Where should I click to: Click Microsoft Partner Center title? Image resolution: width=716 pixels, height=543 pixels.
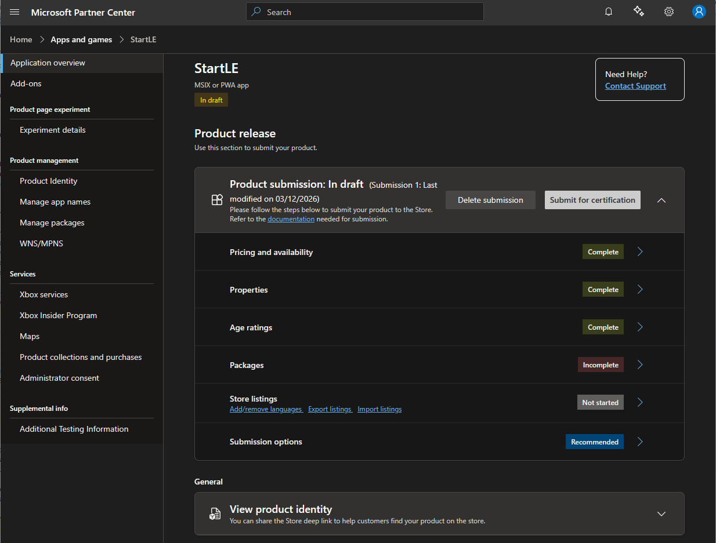point(83,12)
